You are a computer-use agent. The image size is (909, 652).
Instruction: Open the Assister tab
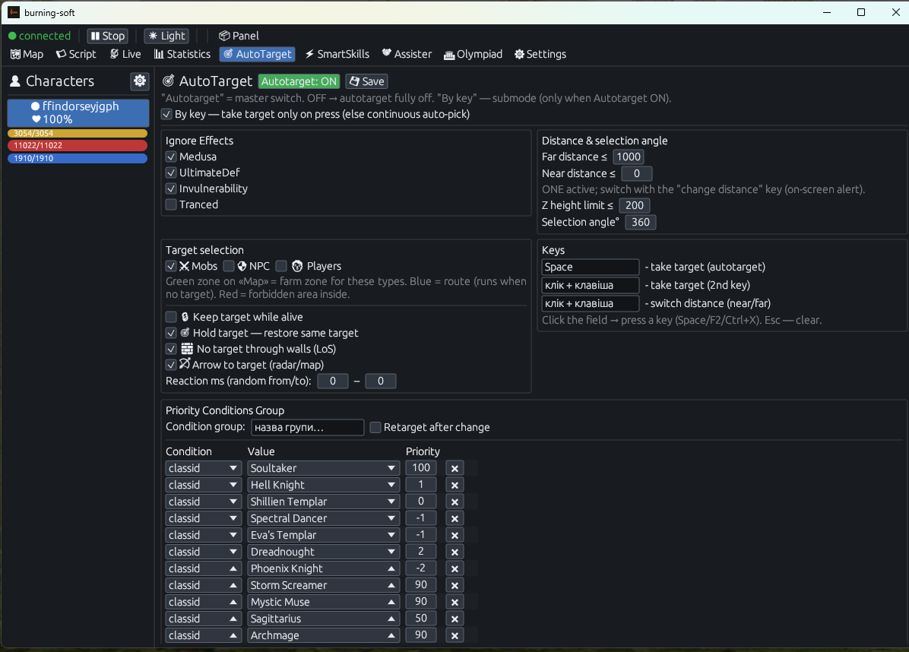point(407,54)
